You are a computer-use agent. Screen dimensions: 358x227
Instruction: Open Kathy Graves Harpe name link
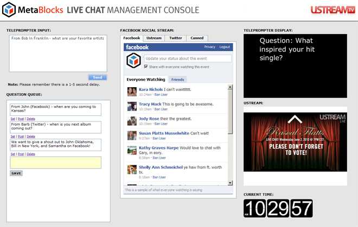point(159,148)
